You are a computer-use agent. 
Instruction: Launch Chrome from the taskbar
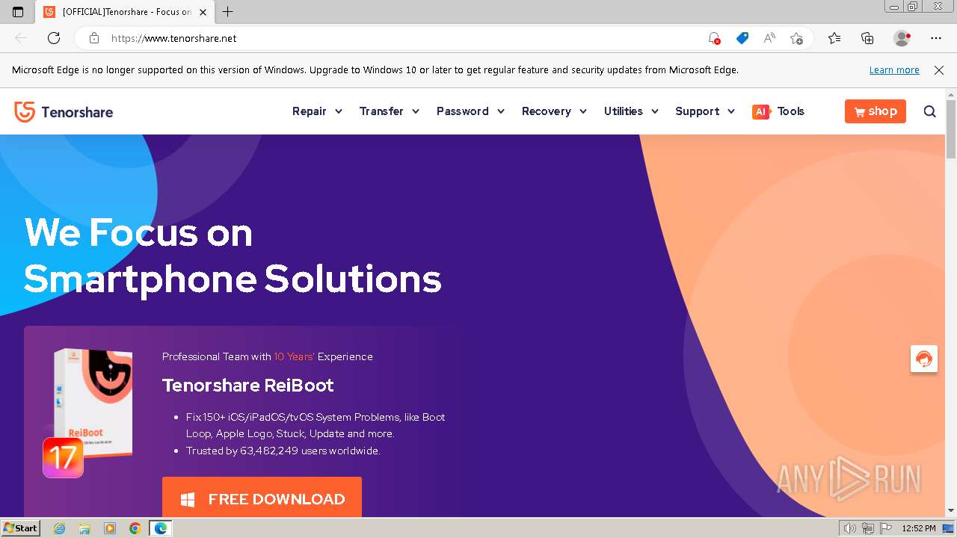(x=135, y=528)
